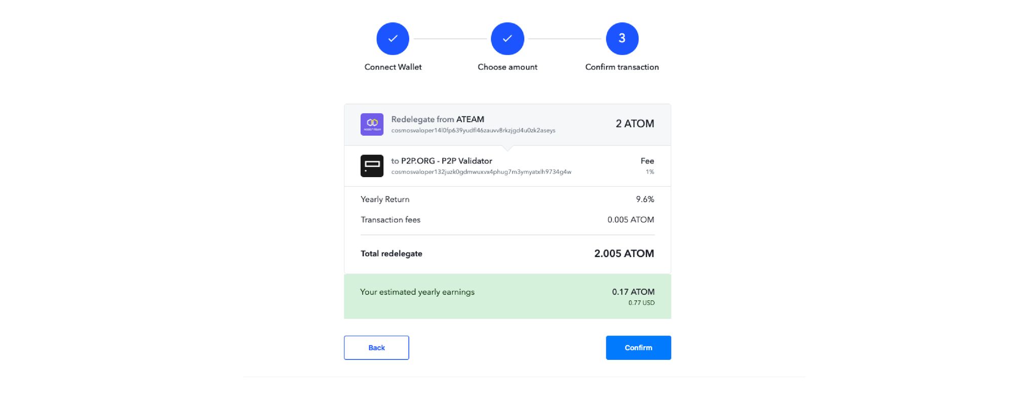Image resolution: width=1013 pixels, height=407 pixels.
Task: Click the Total redelegate 2.005 ATOM amount
Action: pos(624,254)
